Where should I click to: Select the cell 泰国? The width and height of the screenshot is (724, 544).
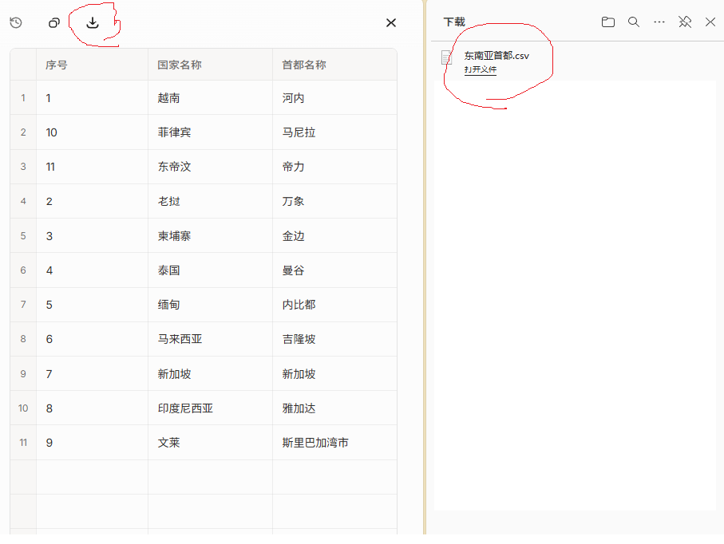(210, 270)
